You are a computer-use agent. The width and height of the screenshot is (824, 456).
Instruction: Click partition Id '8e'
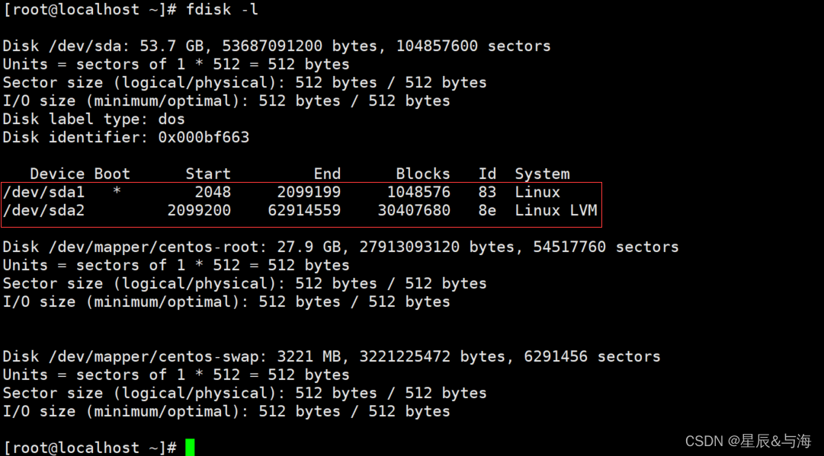[487, 210]
